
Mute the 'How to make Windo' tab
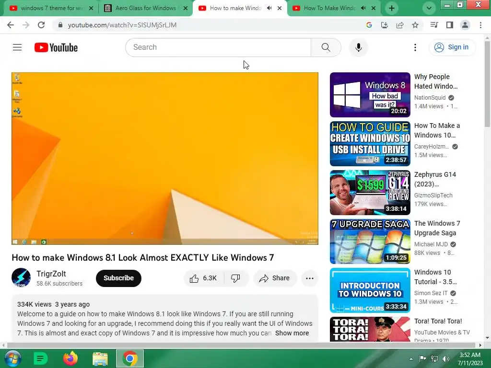tap(269, 8)
